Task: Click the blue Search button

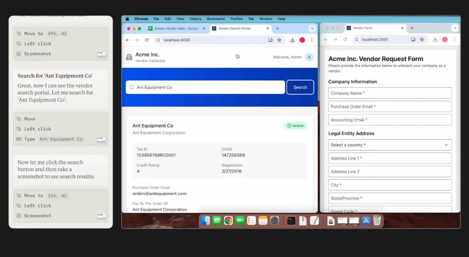Action: coord(300,87)
